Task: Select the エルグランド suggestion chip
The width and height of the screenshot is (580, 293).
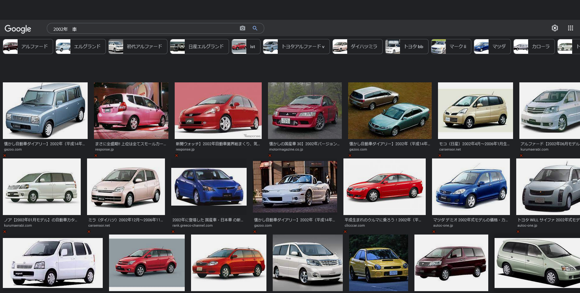Action: (x=81, y=47)
